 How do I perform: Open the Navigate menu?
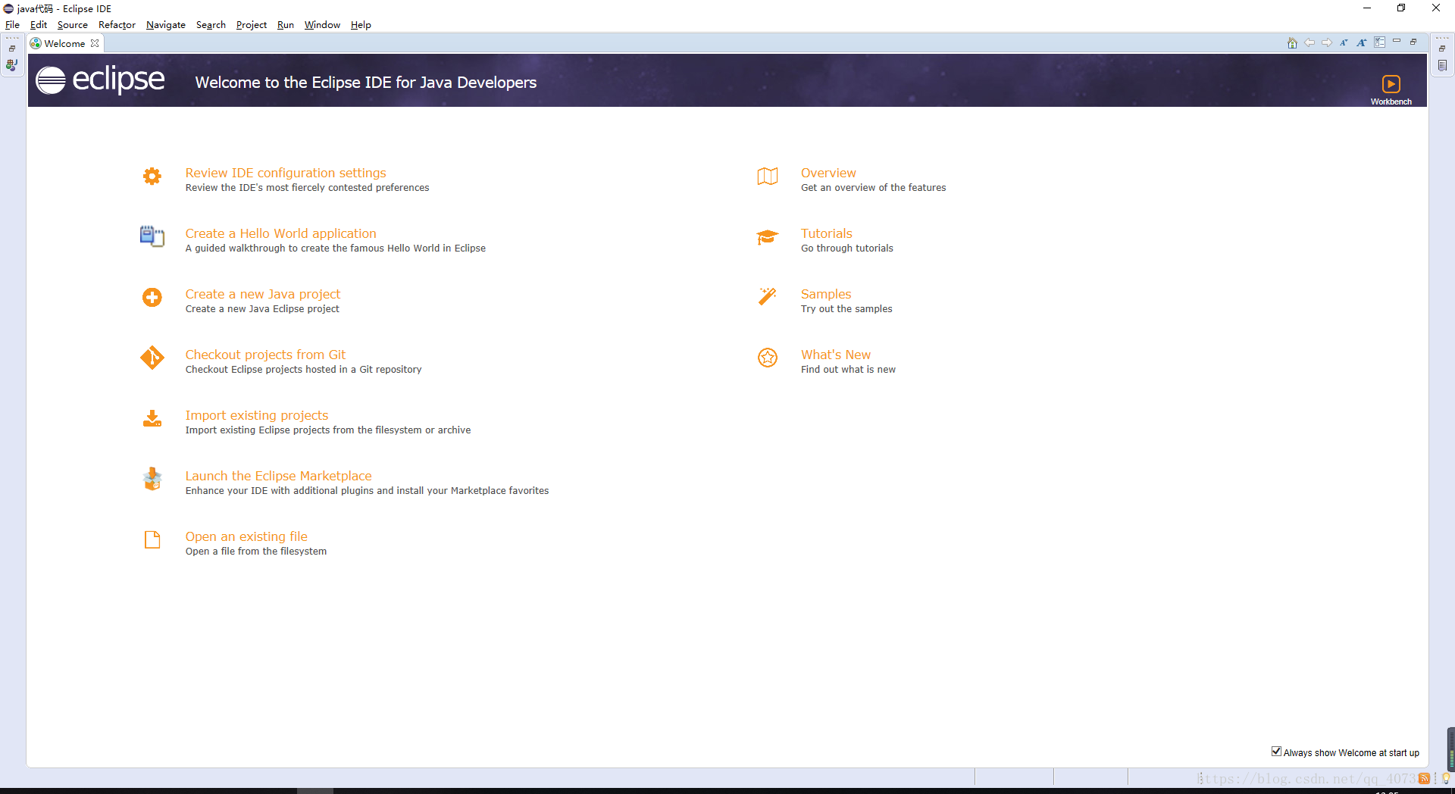pos(166,25)
